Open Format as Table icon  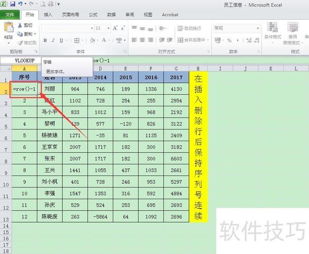click(293, 27)
